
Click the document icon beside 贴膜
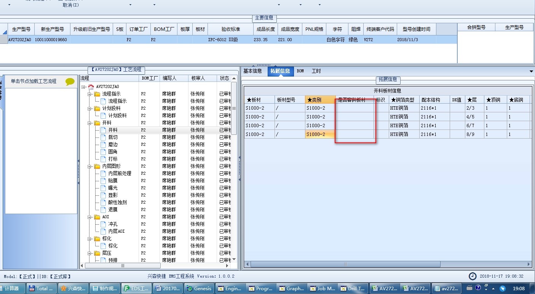point(103,181)
